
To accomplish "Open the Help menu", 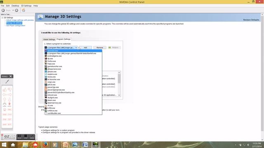I will tap(35, 6).
